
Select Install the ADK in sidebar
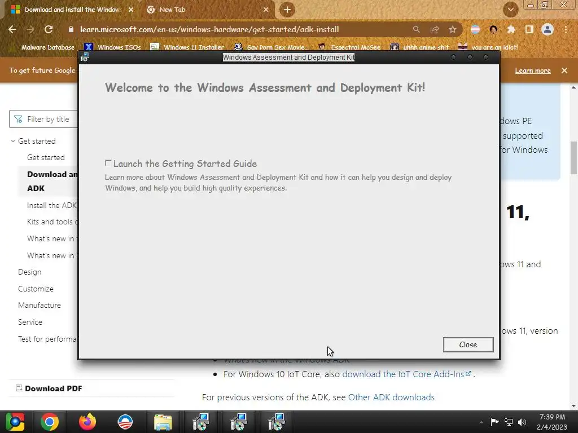(51, 205)
